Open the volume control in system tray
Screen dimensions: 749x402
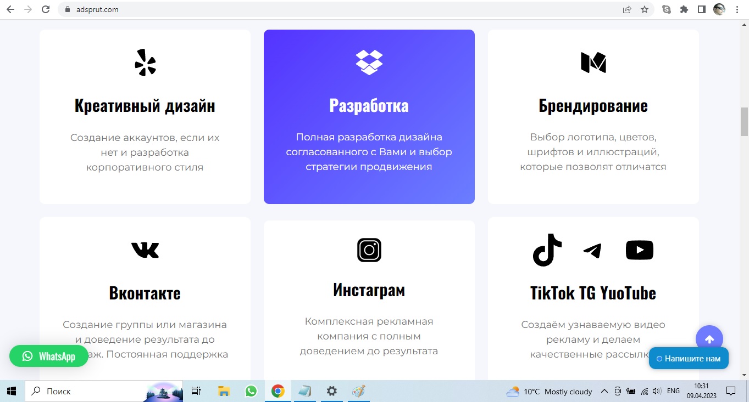pyautogui.click(x=657, y=391)
